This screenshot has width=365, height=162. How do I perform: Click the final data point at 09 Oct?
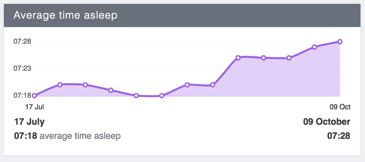[340, 41]
